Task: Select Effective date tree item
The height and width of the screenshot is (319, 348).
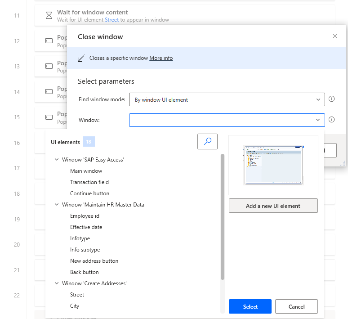Action: [x=86, y=227]
